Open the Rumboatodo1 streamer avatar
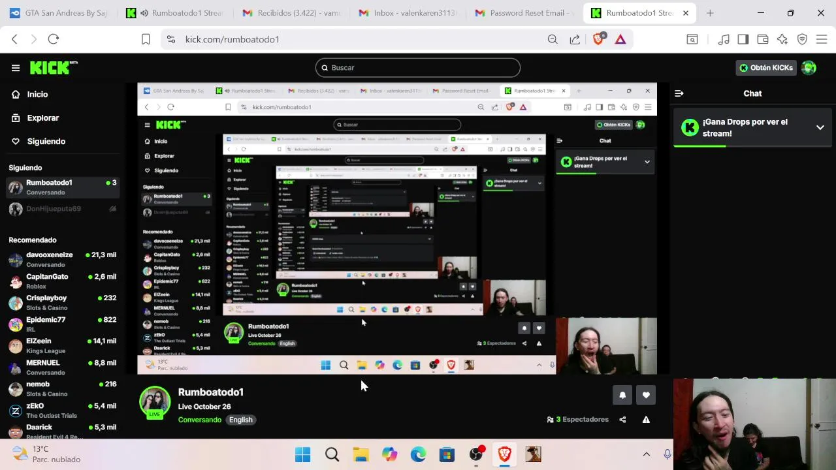This screenshot has width=836, height=470. 155,402
